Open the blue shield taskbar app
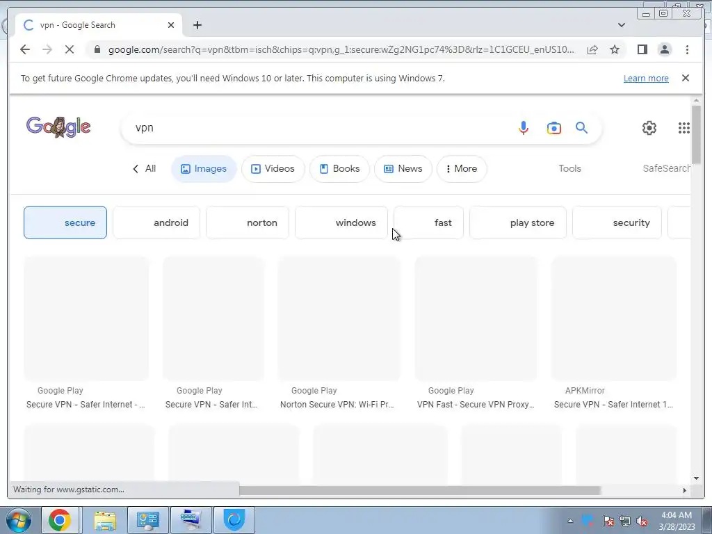The width and height of the screenshot is (712, 534). pos(234,520)
